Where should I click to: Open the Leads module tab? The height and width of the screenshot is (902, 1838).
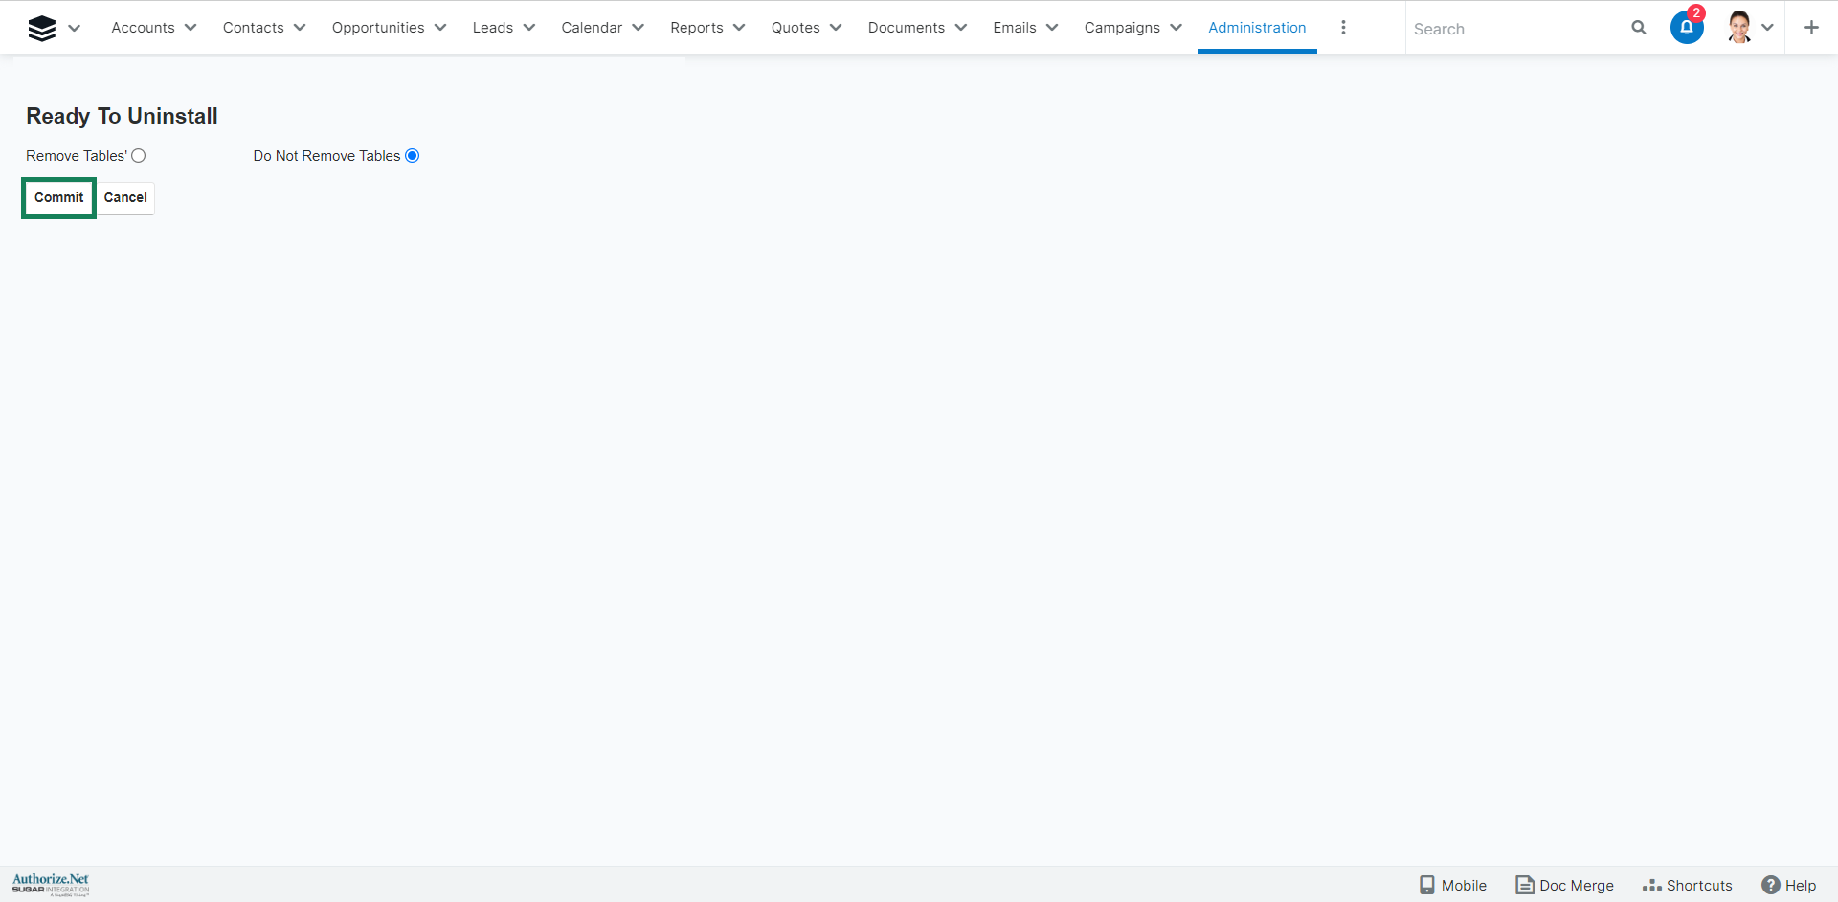492,28
